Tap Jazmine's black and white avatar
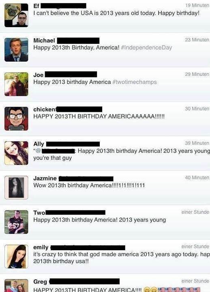Image resolution: width=210 pixels, height=292 pixels. [x=16, y=187]
